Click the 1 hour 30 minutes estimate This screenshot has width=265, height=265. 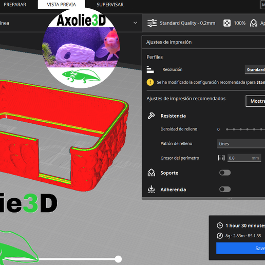[245, 225]
